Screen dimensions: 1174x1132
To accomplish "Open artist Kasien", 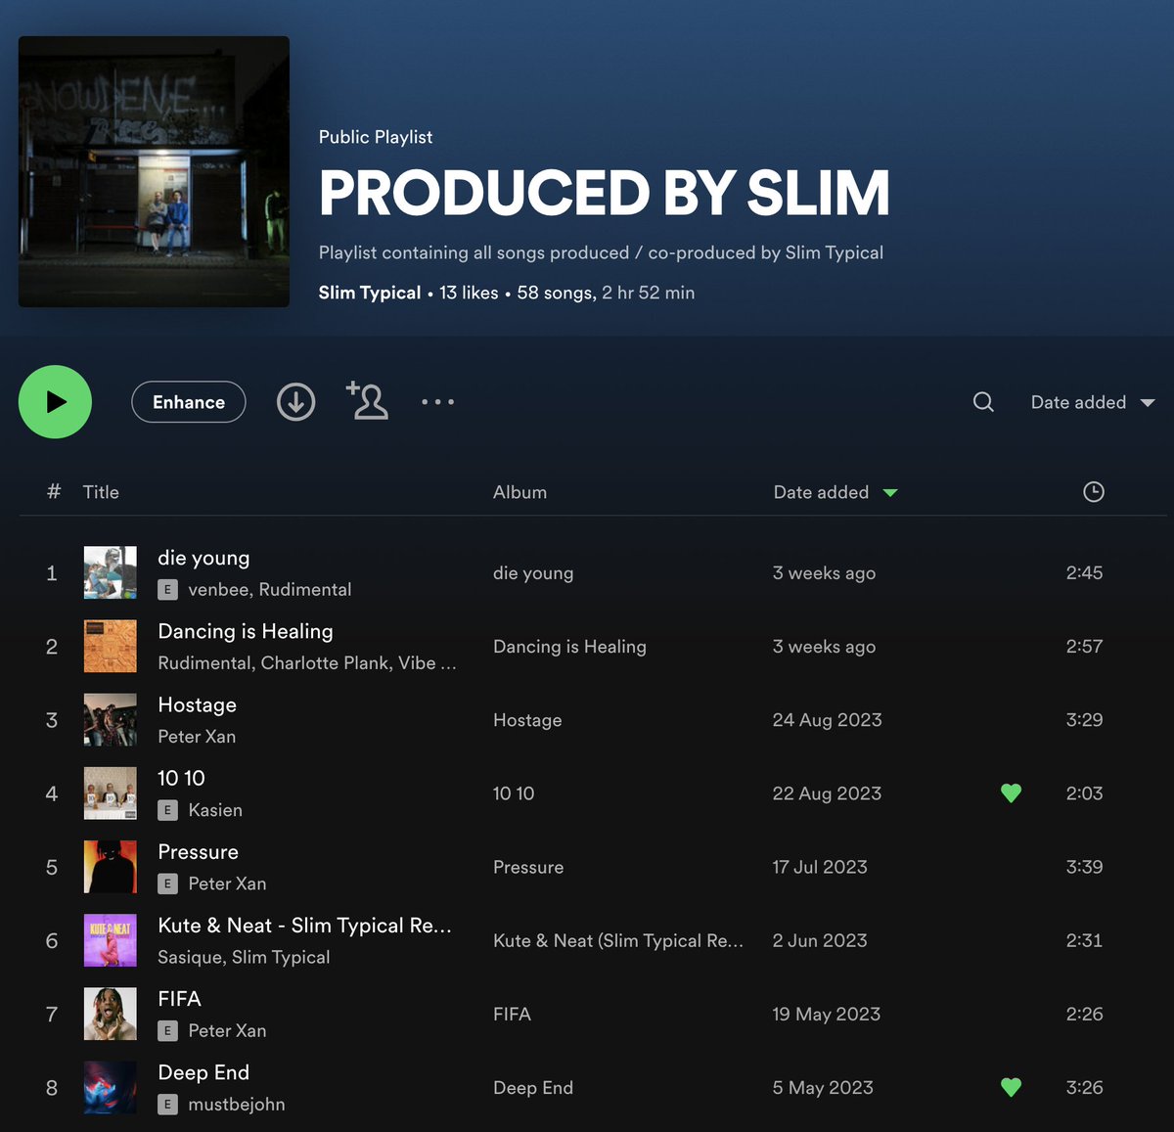I will 215,810.
